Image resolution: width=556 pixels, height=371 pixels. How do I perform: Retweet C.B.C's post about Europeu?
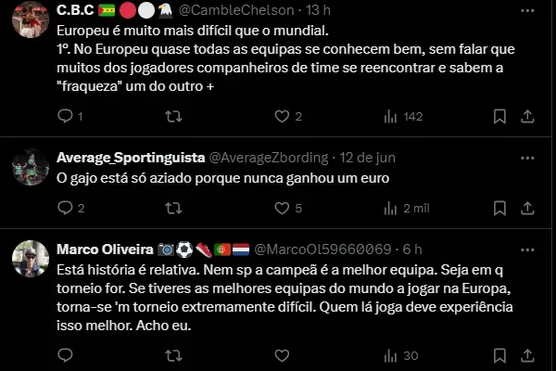pyautogui.click(x=173, y=117)
